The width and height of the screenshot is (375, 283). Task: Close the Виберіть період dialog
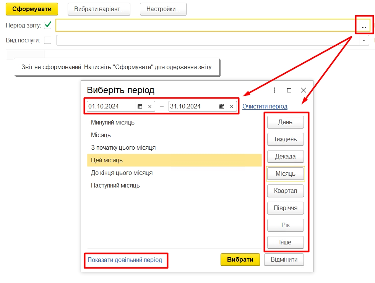pos(304,90)
